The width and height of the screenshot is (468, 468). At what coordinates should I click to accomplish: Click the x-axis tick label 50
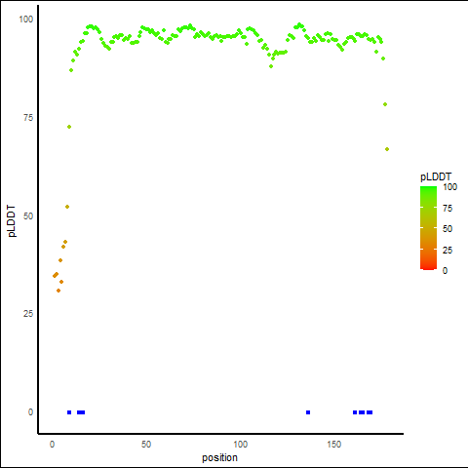[x=146, y=445]
